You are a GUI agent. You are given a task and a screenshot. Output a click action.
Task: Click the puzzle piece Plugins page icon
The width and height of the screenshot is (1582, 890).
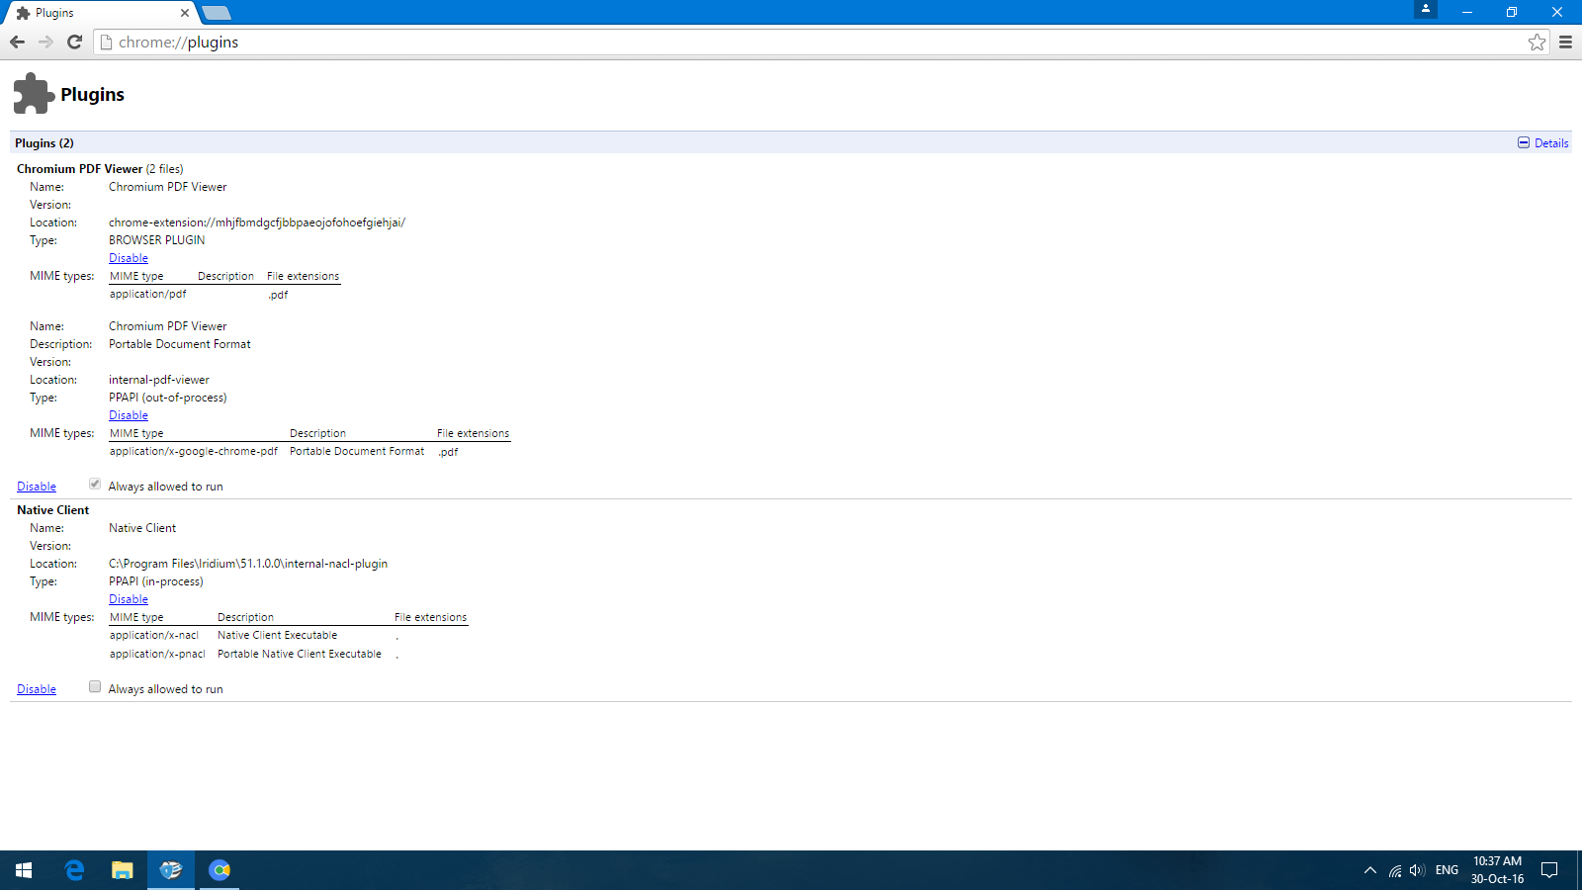(x=34, y=94)
